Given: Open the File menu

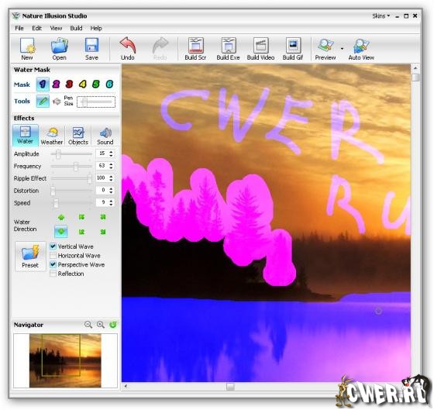Looking at the screenshot, I should click(19, 28).
